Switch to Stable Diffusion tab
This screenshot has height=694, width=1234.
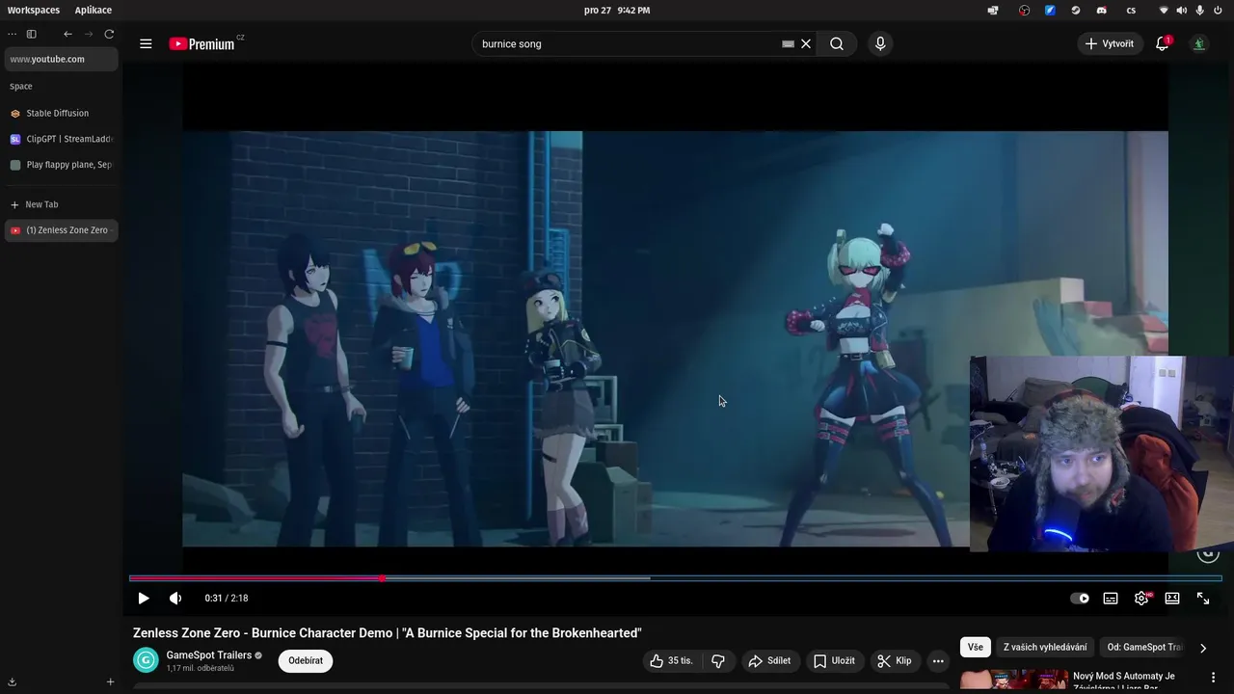(x=62, y=113)
